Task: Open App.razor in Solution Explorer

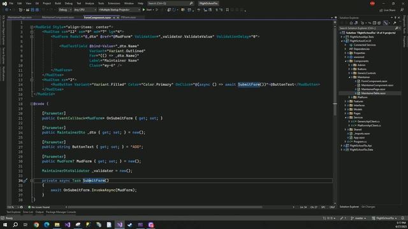Action: pyautogui.click(x=359, y=137)
